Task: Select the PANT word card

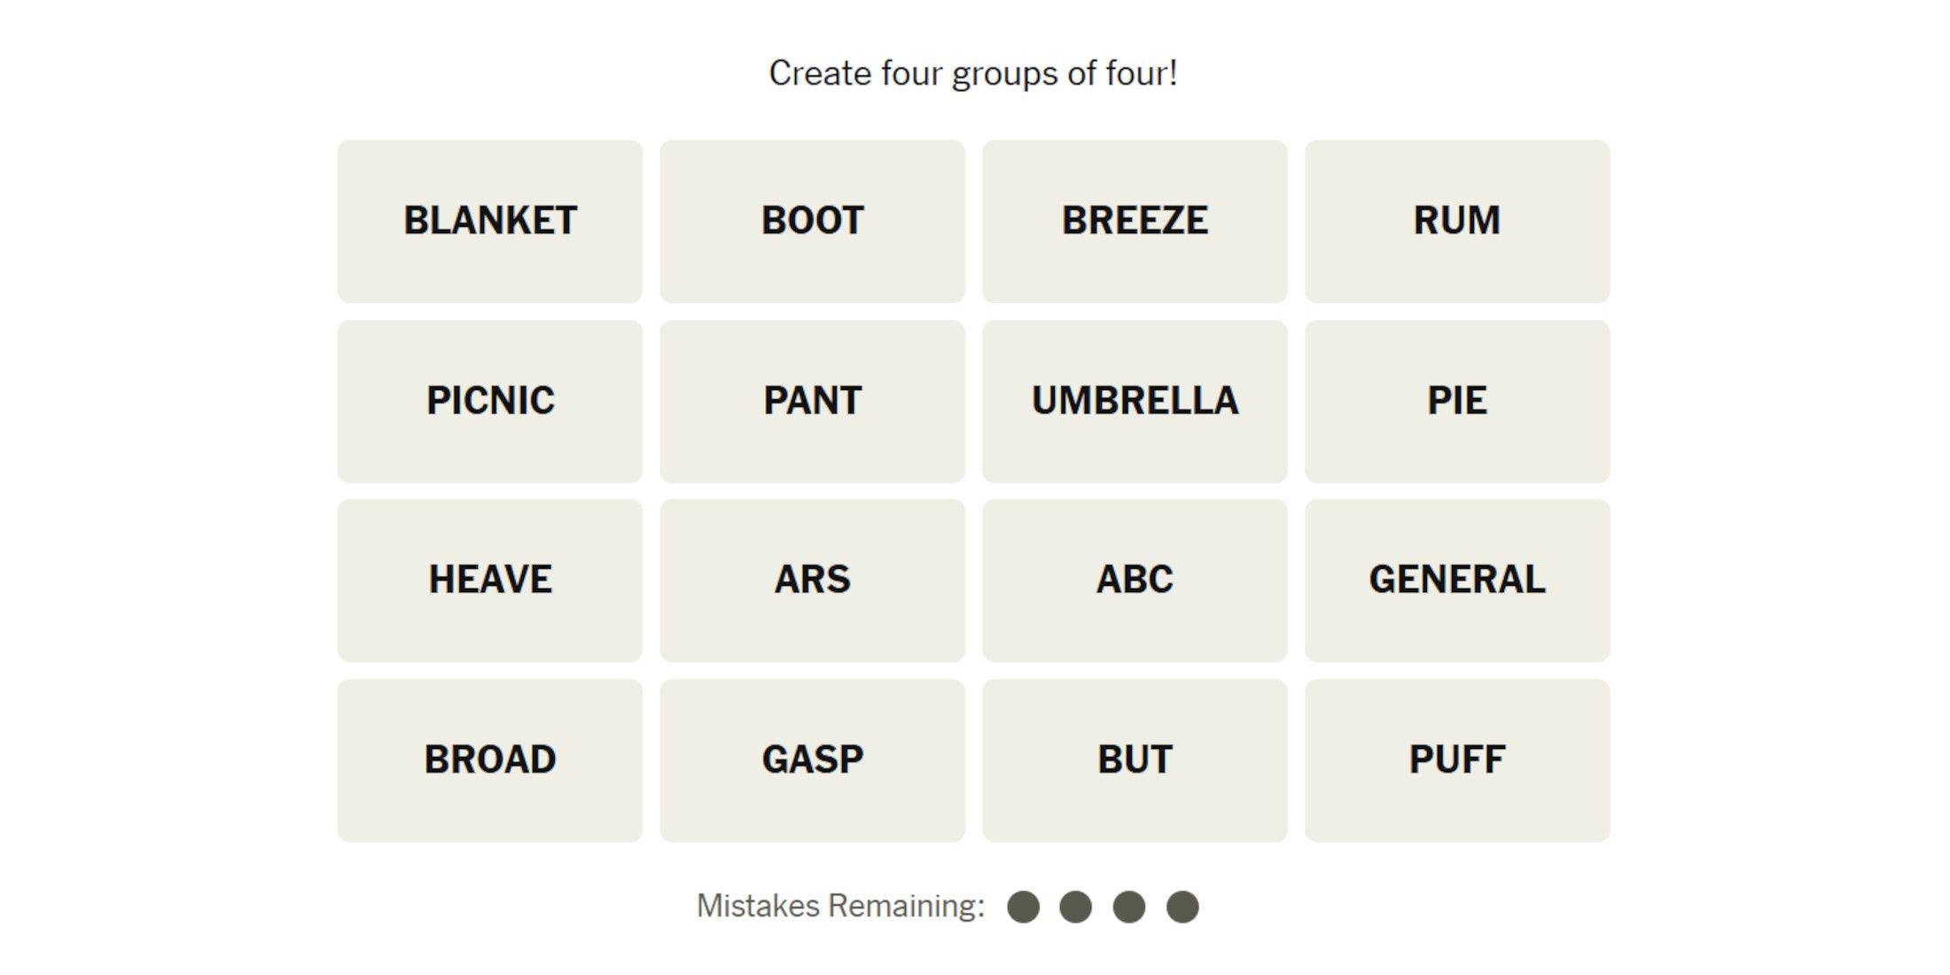Action: coord(812,401)
